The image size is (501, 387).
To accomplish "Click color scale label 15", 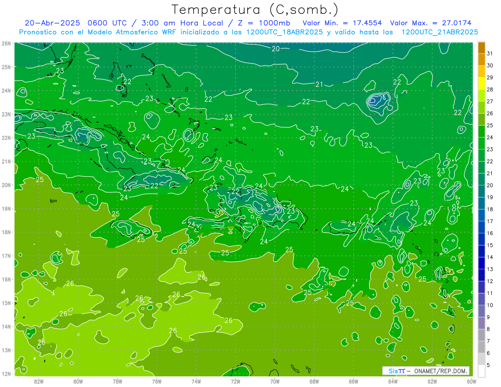I will (x=490, y=245).
